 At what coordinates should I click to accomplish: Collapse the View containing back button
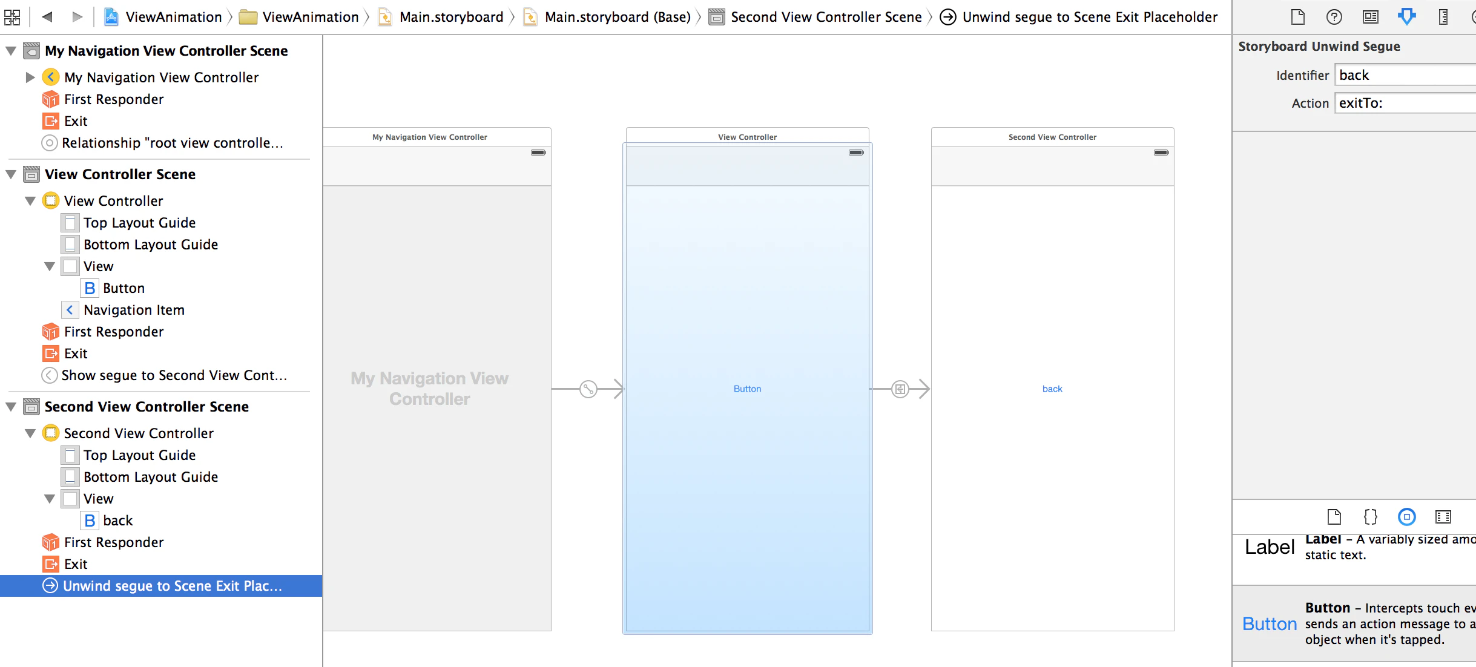(50, 499)
